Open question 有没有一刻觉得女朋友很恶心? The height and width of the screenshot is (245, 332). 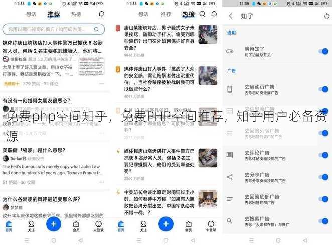pyautogui.click(x=36, y=101)
